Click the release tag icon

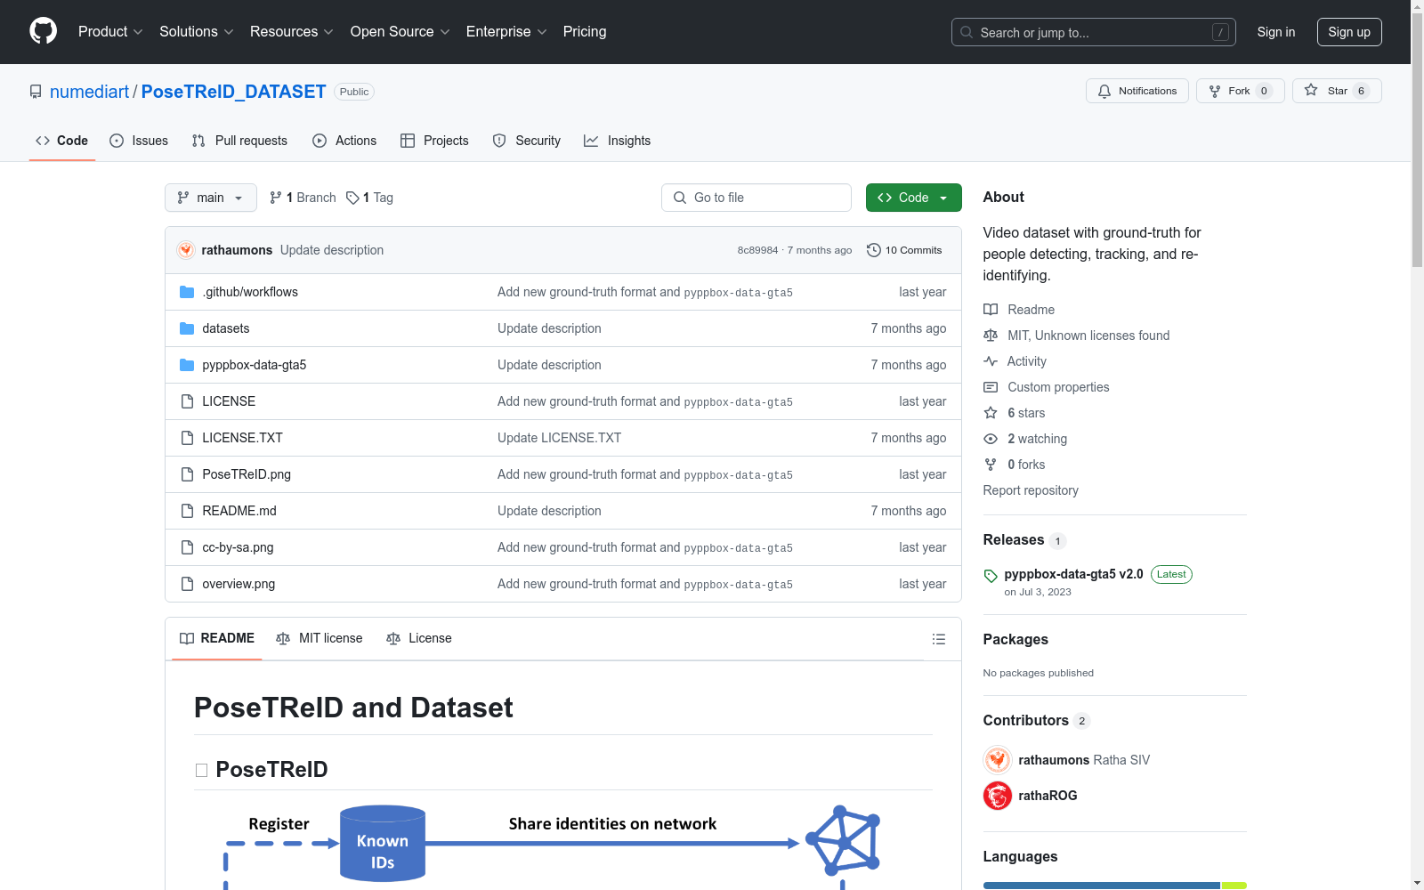pos(991,576)
